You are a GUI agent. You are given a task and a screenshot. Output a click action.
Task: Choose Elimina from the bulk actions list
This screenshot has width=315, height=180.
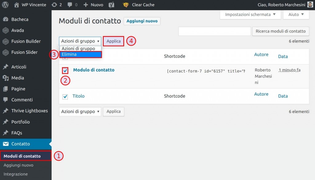(x=81, y=54)
